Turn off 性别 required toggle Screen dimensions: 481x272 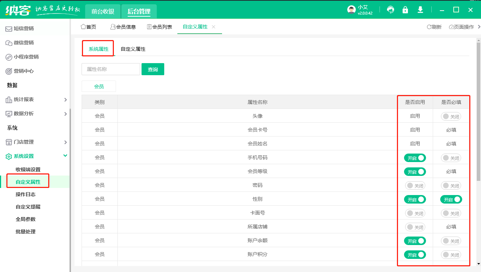coord(451,199)
